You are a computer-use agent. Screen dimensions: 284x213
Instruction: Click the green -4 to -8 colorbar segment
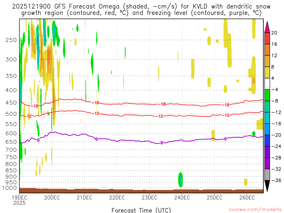point(267,95)
